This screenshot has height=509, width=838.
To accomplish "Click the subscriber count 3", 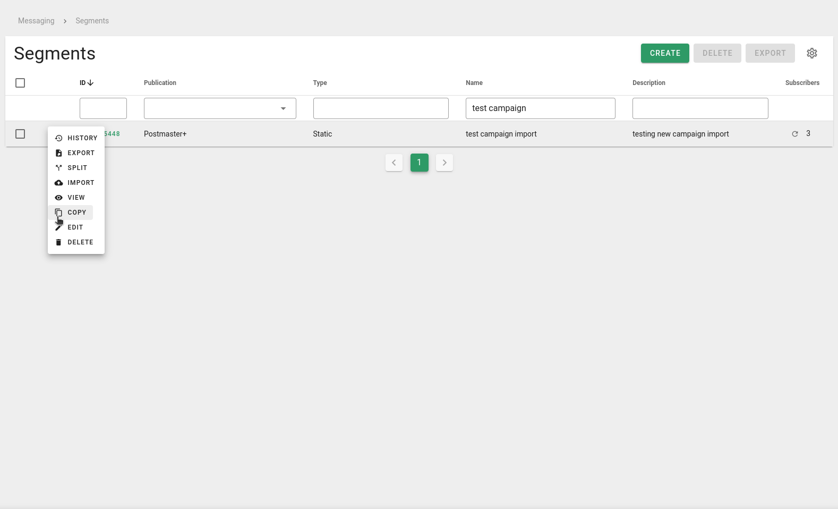I will [808, 133].
